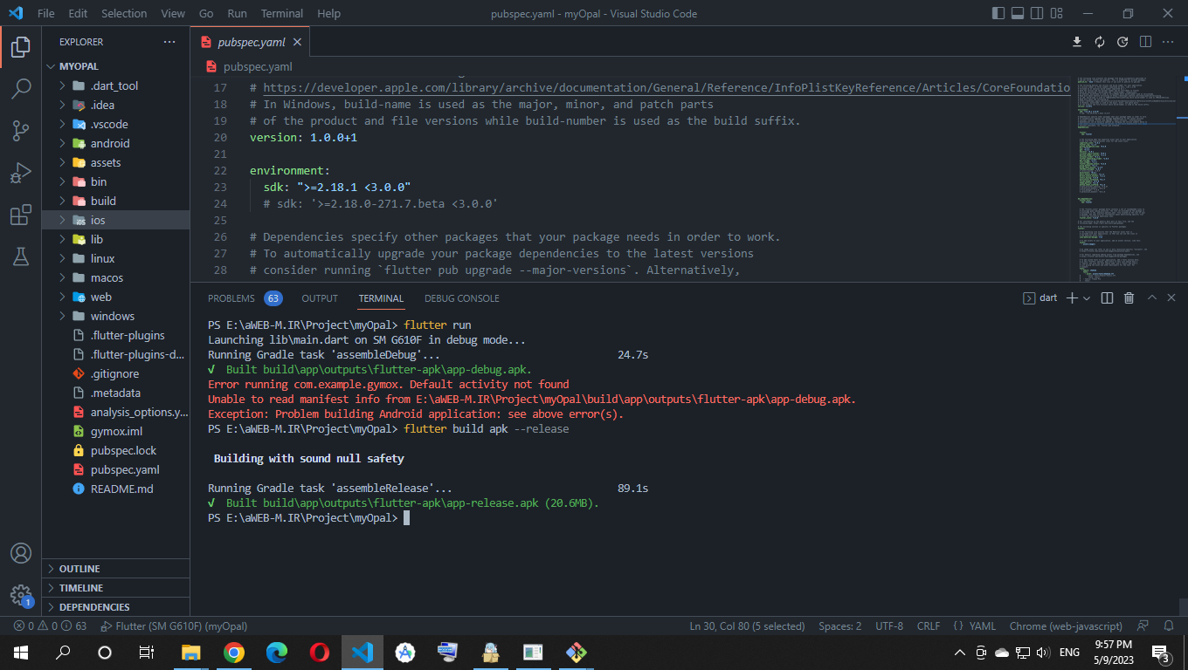
Task: Maximize the panel with the up chevron
Action: click(x=1151, y=298)
